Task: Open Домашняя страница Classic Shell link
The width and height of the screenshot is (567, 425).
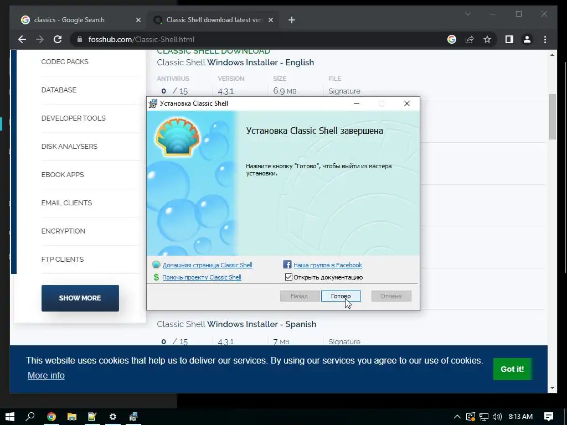Action: (x=207, y=265)
